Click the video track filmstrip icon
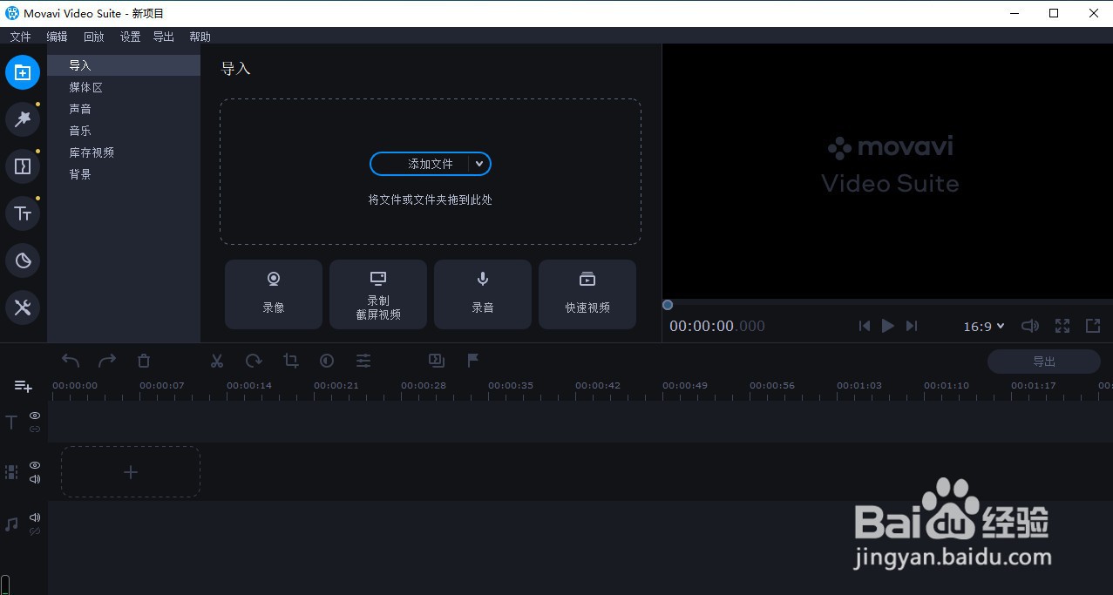This screenshot has width=1113, height=595. click(x=11, y=472)
